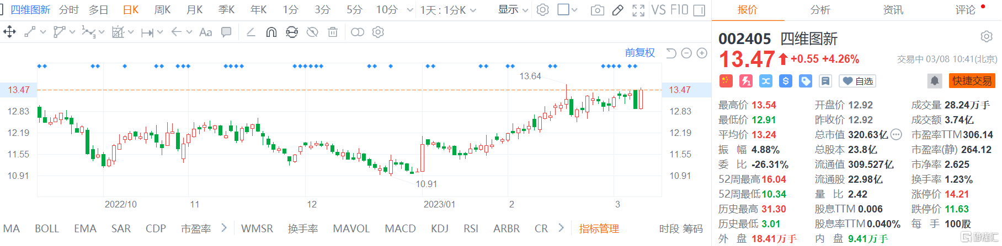Expand line tool options arrow
This screenshot has height=246, width=1002.
click(x=43, y=32)
